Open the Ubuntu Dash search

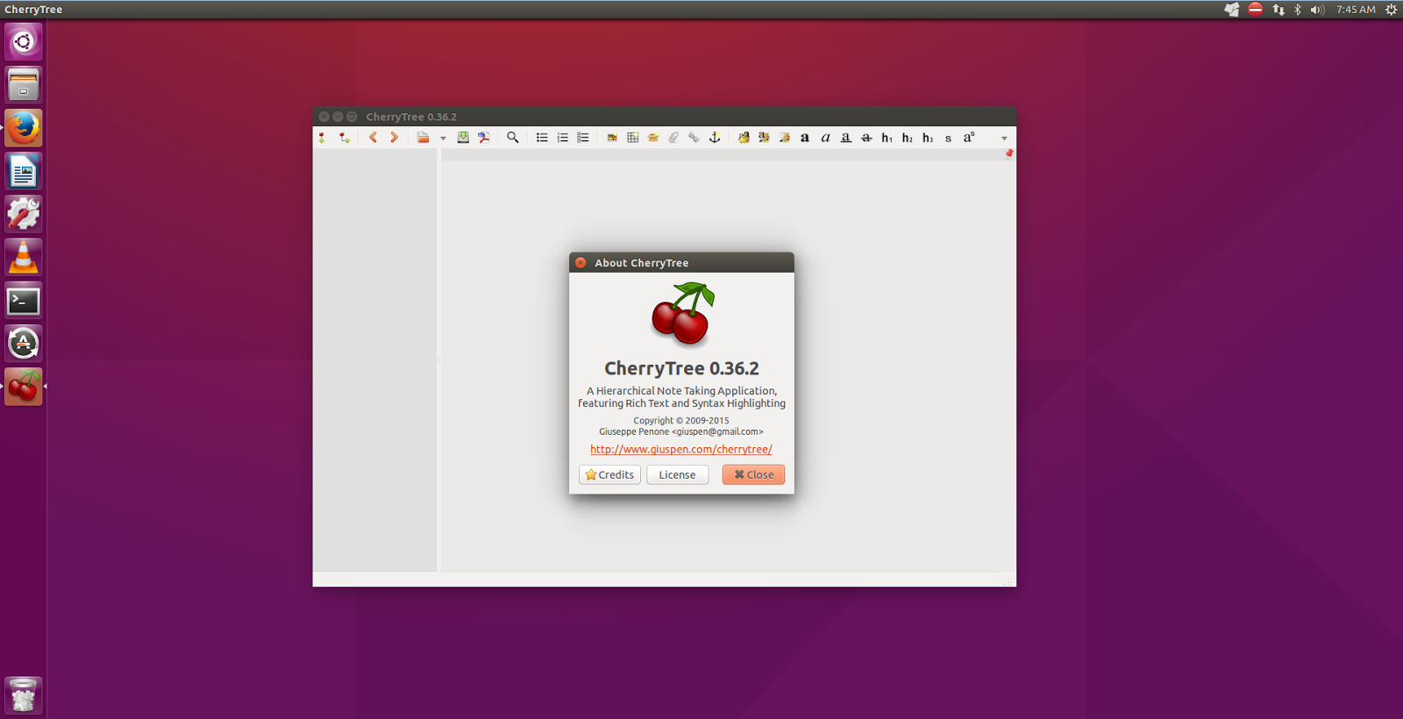tap(24, 41)
